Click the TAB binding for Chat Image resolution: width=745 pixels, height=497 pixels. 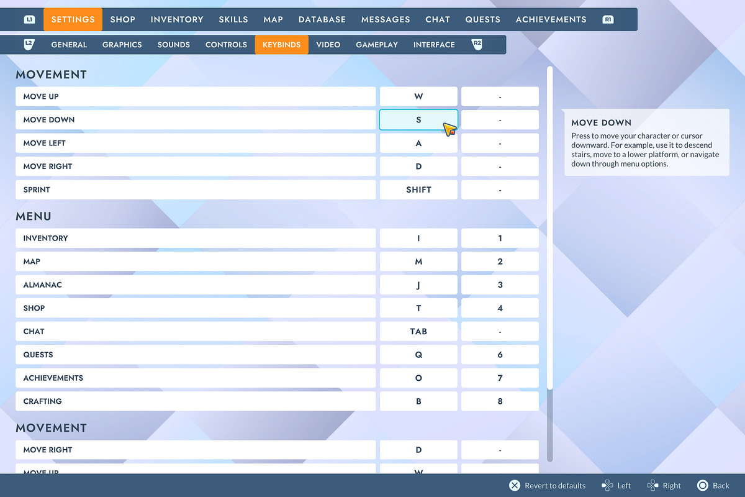418,331
